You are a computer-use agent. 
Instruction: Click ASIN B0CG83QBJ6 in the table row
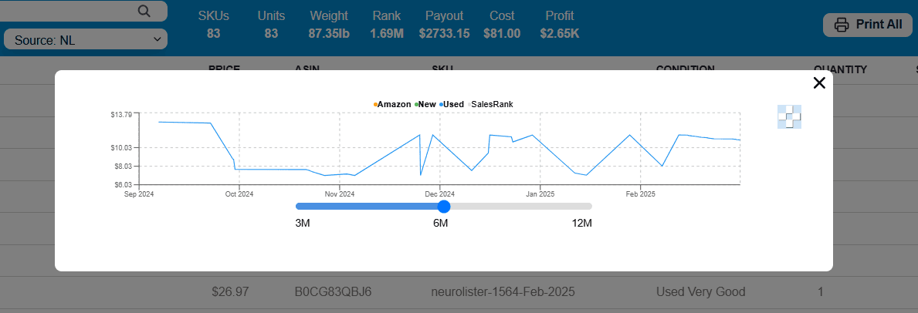333,292
